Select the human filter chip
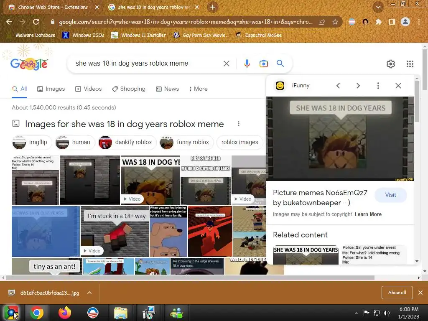This screenshot has width=428, height=321. (75, 142)
